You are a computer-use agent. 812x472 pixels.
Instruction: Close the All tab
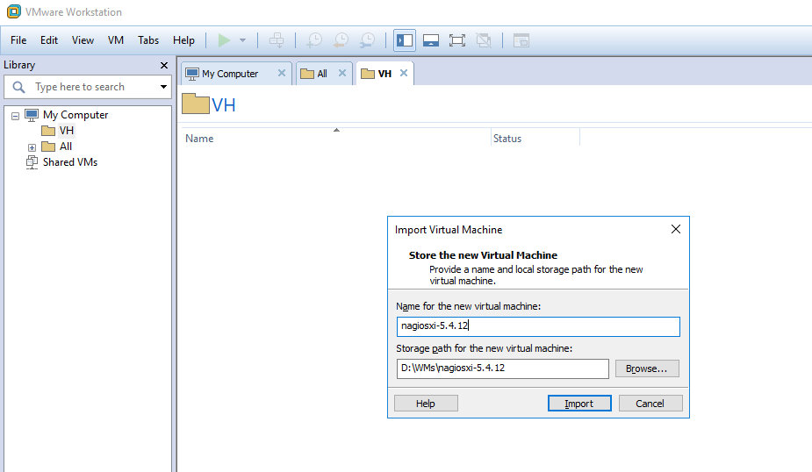point(342,73)
